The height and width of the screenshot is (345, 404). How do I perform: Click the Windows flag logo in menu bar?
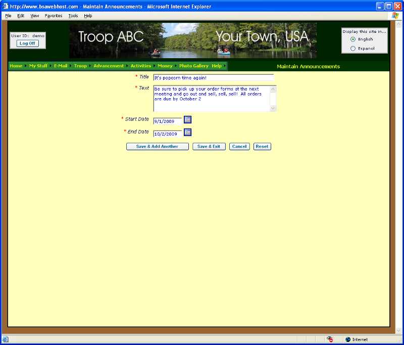click(395, 16)
